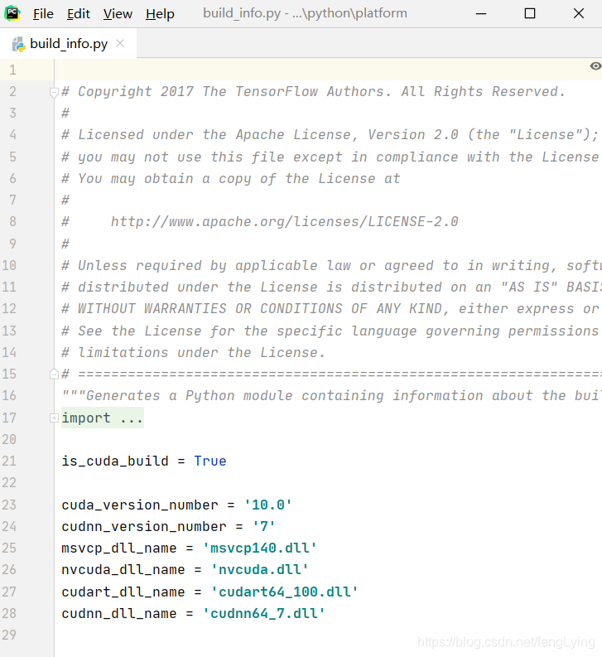
Task: Click line number 1 in the gutter
Action: 12,70
